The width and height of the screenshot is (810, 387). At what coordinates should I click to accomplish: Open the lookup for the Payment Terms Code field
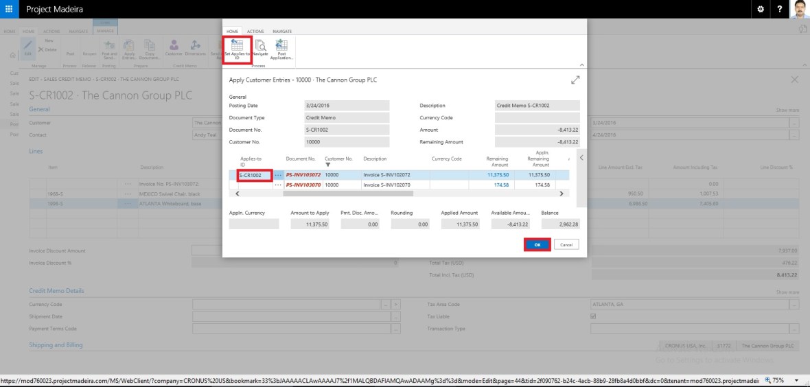coord(395,329)
